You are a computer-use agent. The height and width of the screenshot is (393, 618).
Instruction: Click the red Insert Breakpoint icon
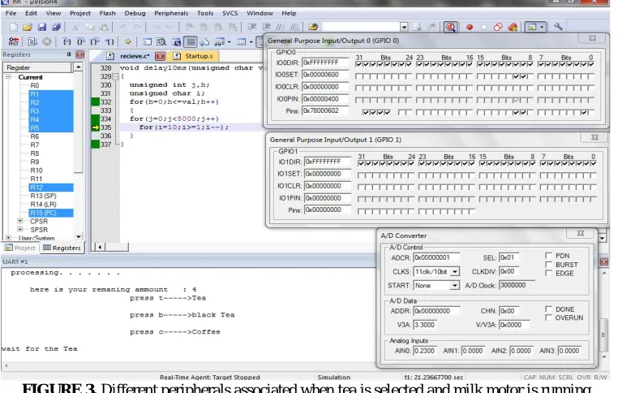pos(470,27)
